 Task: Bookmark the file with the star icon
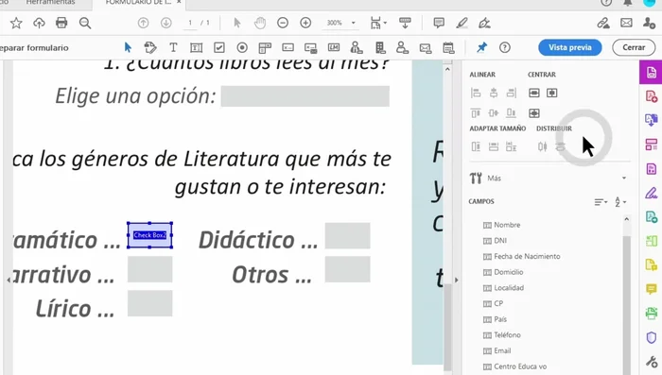click(16, 24)
